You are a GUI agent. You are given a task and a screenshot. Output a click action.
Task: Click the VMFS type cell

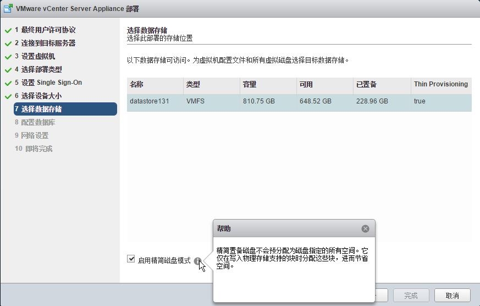(x=195, y=101)
